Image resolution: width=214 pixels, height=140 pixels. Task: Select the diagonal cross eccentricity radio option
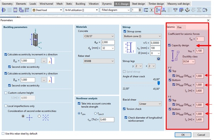tap(39, 116)
